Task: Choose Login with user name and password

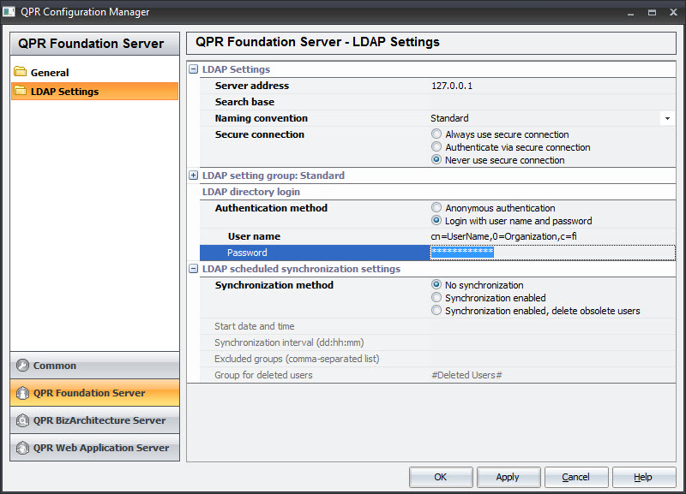Action: coord(436,220)
